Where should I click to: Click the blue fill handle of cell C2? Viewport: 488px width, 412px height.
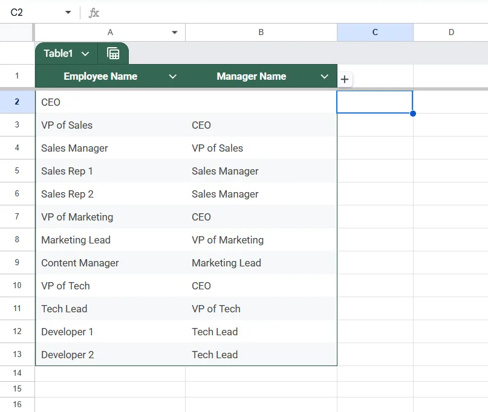pos(413,114)
